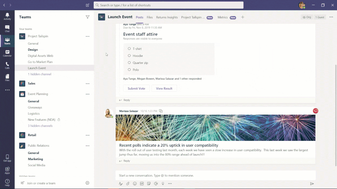
Task: Open manage teams settings gear
Action: (87, 183)
